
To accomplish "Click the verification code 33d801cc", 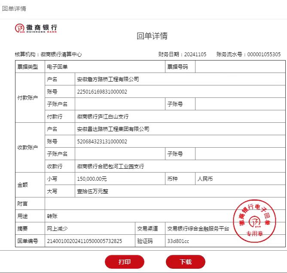I will coord(178,241).
